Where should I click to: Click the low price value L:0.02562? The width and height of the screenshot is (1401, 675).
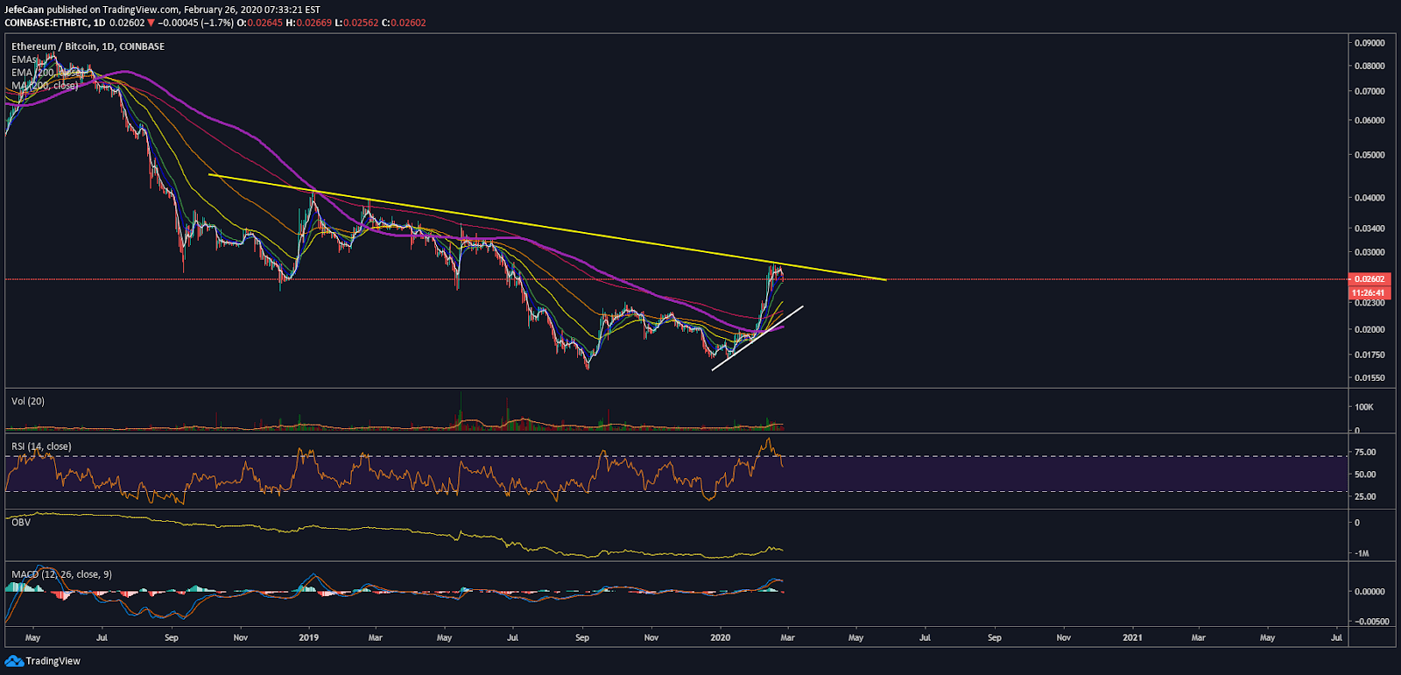[356, 23]
